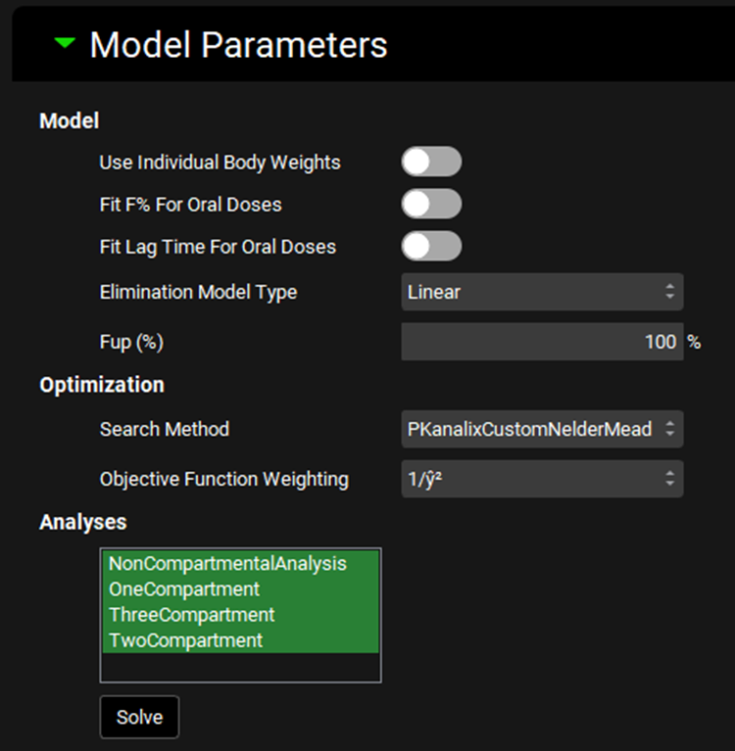735x751 pixels.
Task: Select OneCompartment in the Analyses list
Action: coord(184,589)
